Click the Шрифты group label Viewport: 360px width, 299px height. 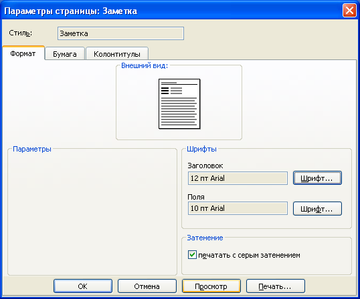201,149
